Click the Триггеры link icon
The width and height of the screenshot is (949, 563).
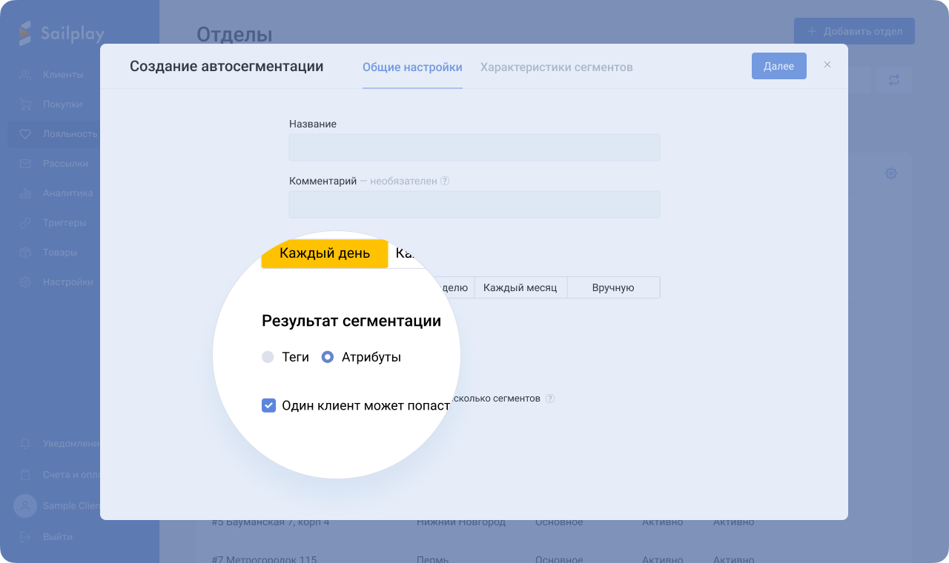tap(25, 223)
